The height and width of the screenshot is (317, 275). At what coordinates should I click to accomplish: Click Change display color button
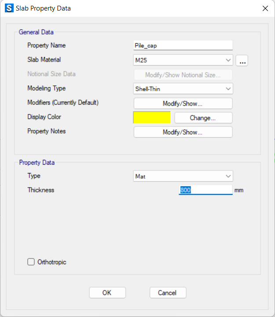coord(203,118)
